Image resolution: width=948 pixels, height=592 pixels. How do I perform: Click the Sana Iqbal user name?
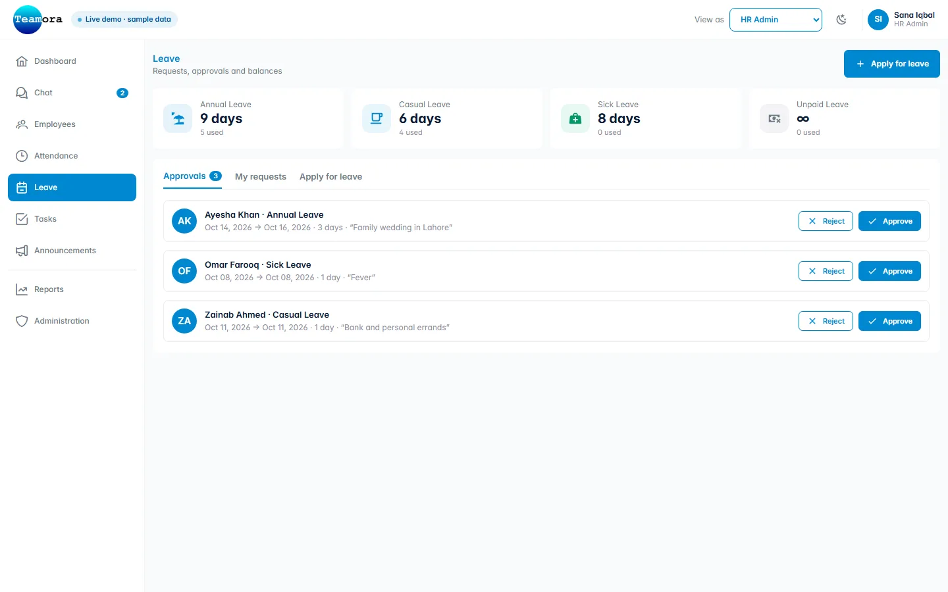pyautogui.click(x=914, y=15)
